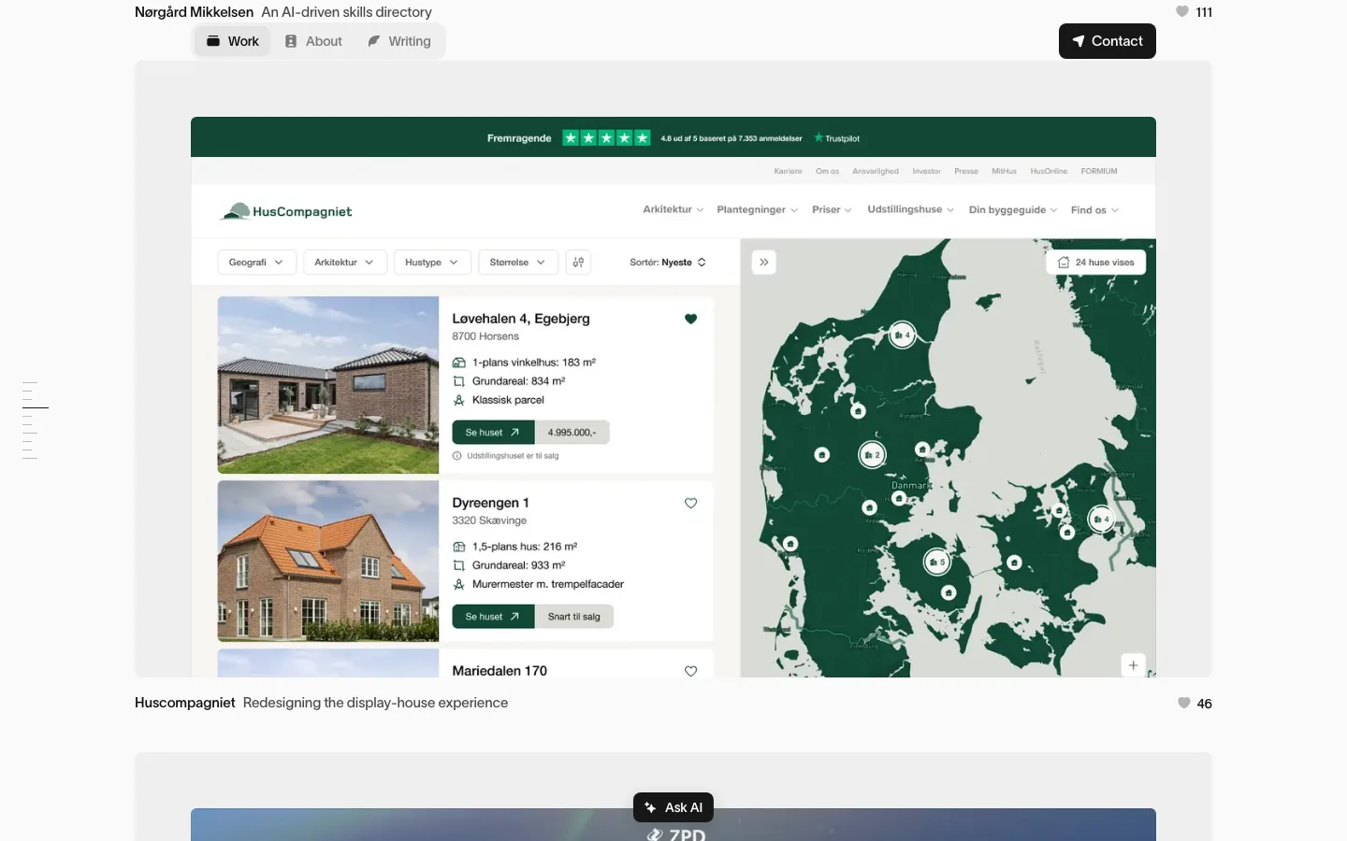Viewport: 1347px width, 841px height.
Task: Open the Work tab
Action: 233,41
